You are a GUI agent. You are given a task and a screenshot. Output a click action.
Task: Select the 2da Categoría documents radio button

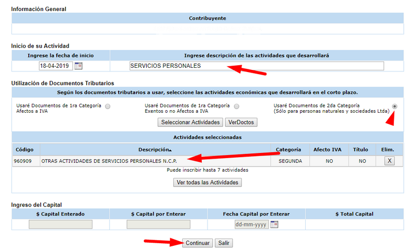tap(394, 106)
